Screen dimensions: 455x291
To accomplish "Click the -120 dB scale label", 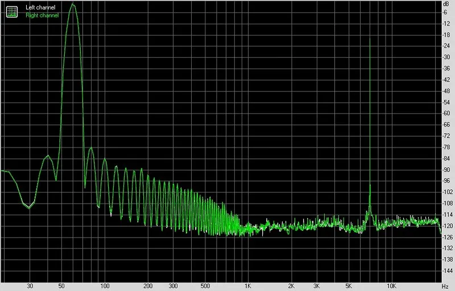I will pyautogui.click(x=448, y=226).
